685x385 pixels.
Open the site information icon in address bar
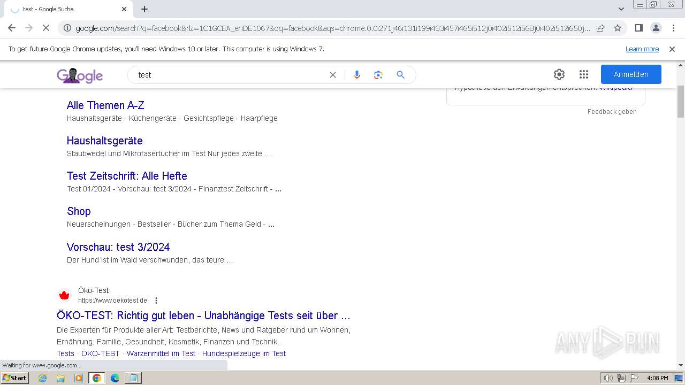point(67,28)
